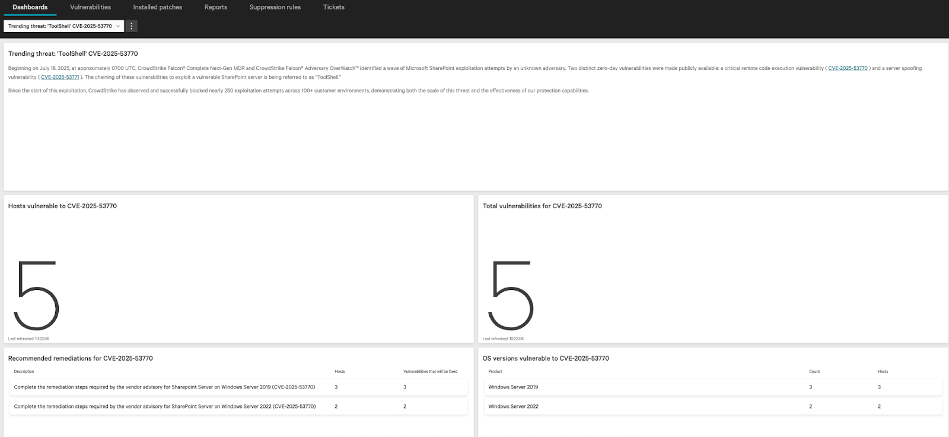Click the big number in Total vulnerabilities widget

[x=511, y=295]
